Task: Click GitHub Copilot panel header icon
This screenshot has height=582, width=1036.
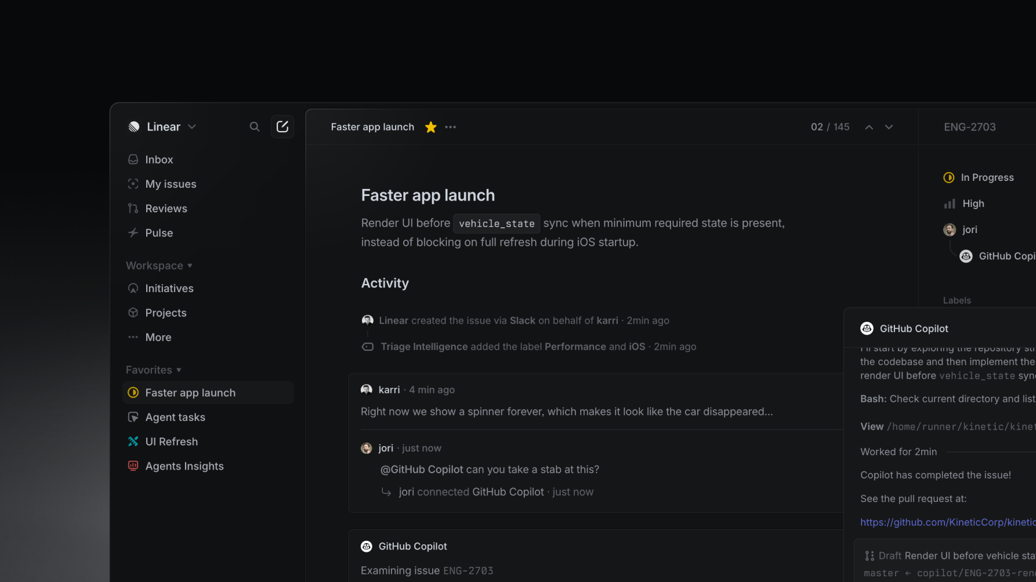Action: coord(867,329)
